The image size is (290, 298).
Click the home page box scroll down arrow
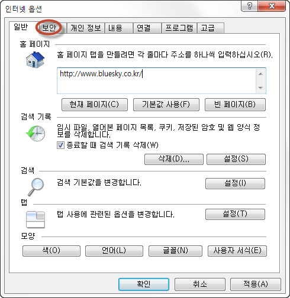click(260, 88)
